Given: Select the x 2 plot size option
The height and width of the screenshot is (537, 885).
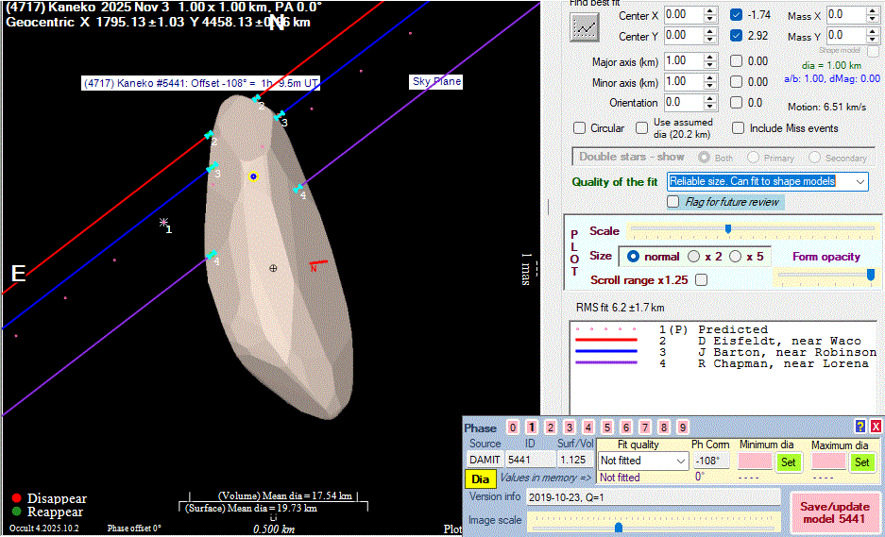Looking at the screenshot, I should point(696,257).
